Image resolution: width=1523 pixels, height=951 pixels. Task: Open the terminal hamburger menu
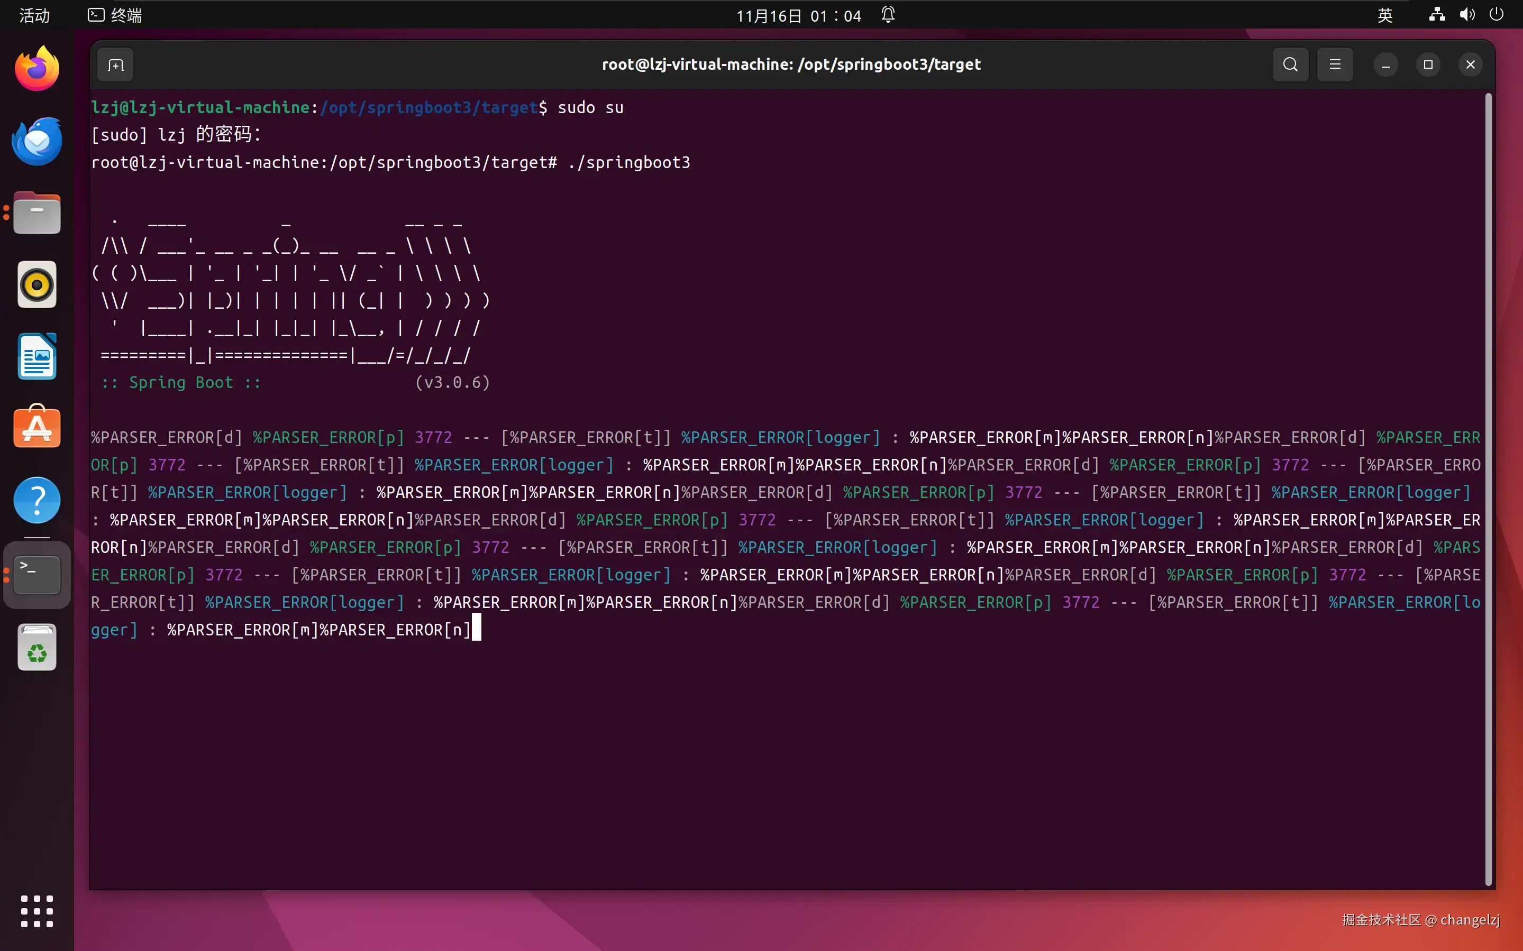coord(1335,65)
